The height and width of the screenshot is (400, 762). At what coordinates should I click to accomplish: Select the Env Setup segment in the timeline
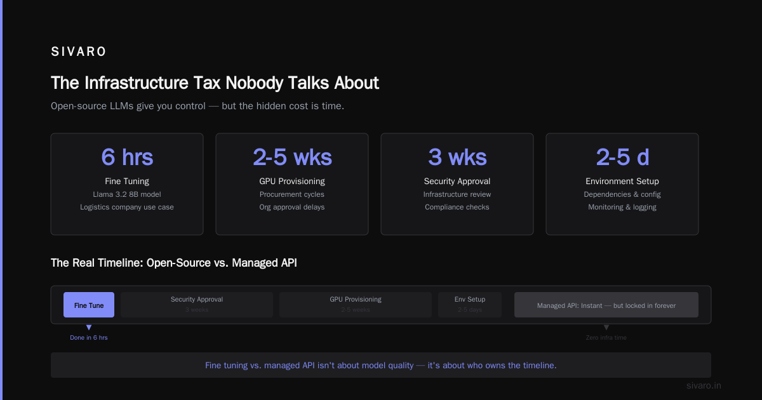[470, 305]
